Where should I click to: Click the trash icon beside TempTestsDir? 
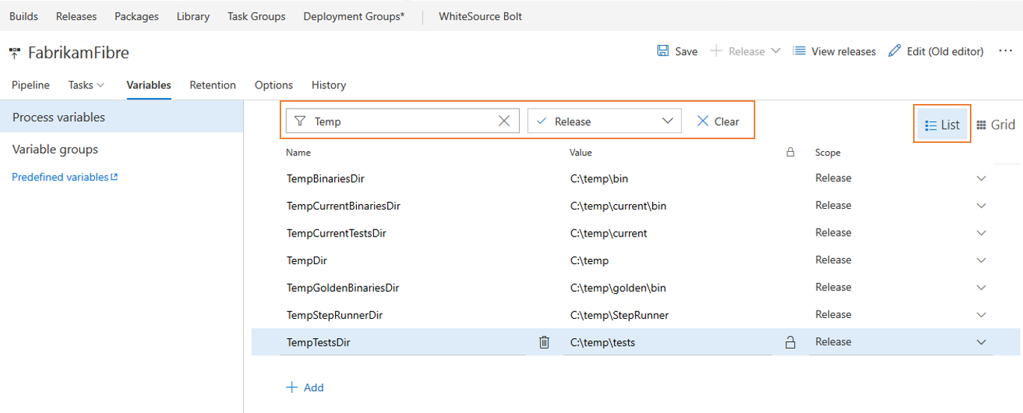[x=544, y=342]
